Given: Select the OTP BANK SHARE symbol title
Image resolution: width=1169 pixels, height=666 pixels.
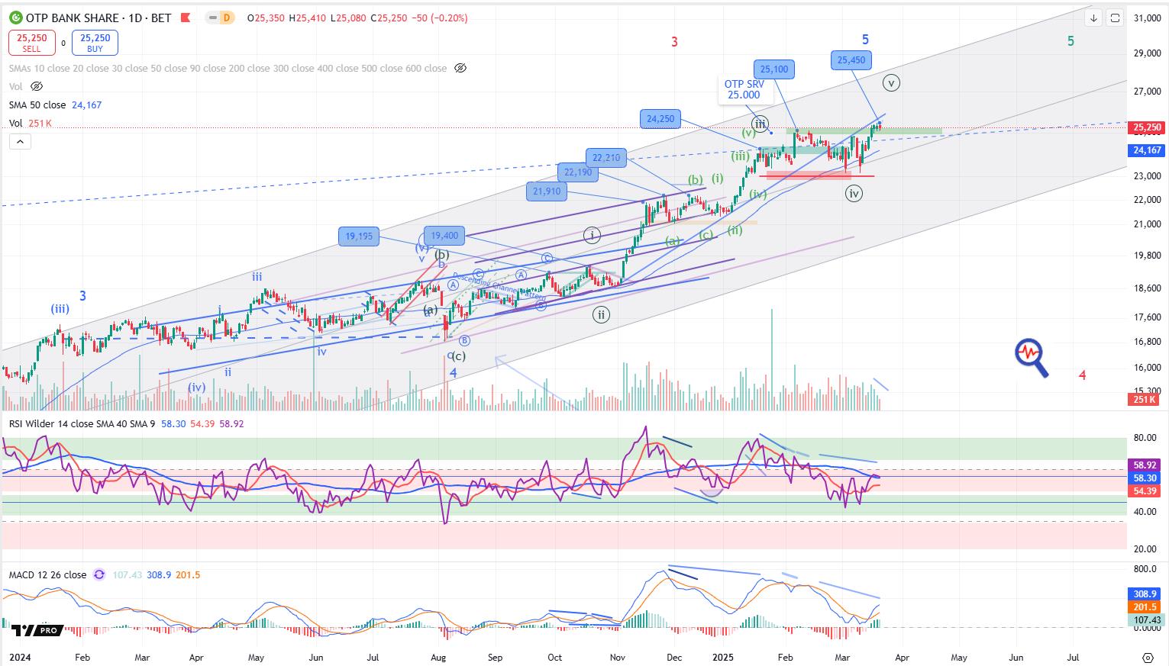Looking at the screenshot, I should [x=75, y=18].
